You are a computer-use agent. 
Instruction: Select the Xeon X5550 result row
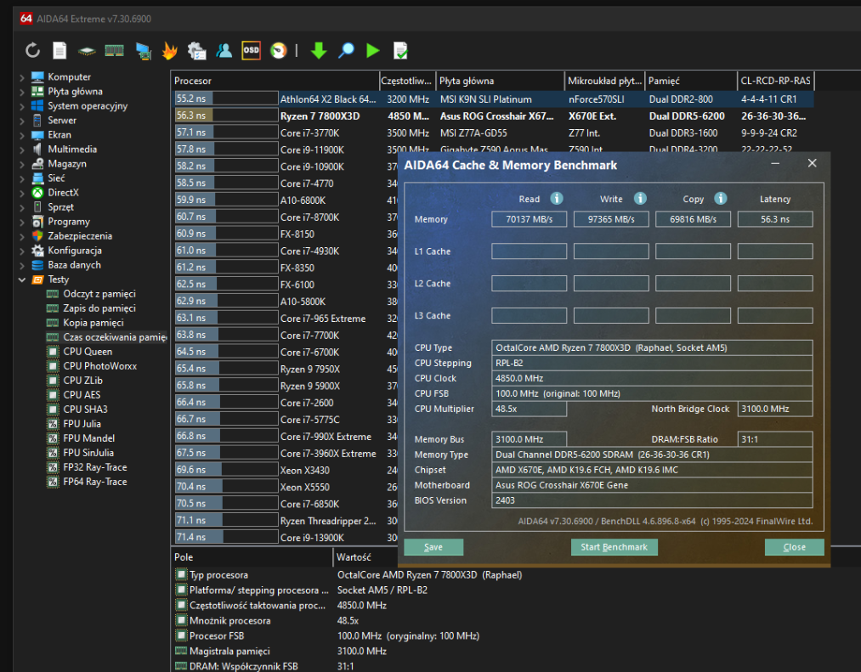285,487
